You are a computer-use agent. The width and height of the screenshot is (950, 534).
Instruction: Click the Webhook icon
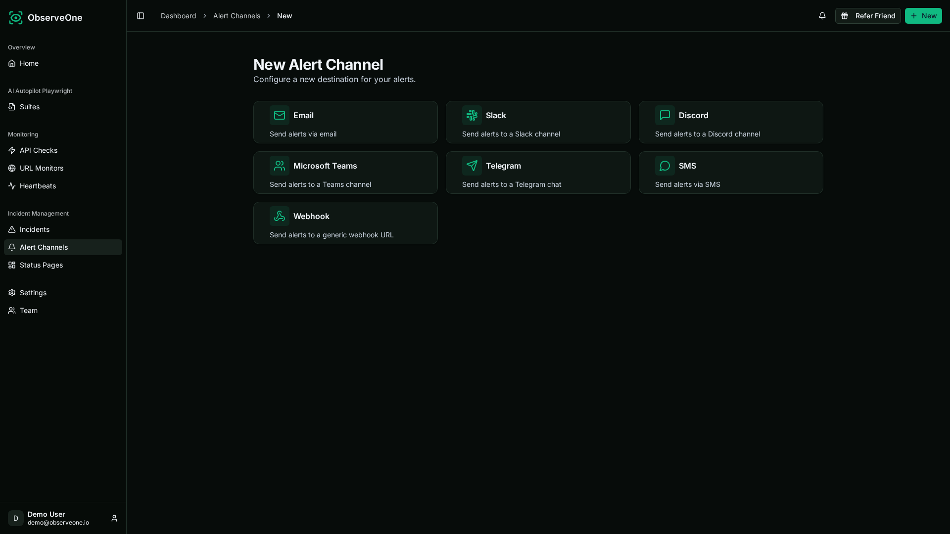(x=280, y=216)
